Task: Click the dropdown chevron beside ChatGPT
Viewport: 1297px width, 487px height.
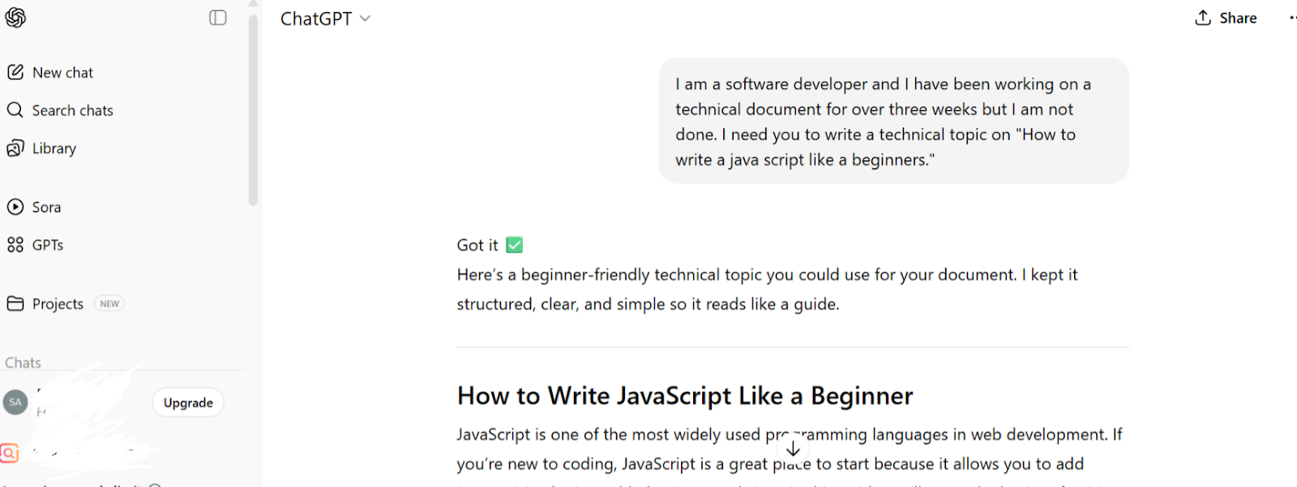Action: [x=366, y=19]
